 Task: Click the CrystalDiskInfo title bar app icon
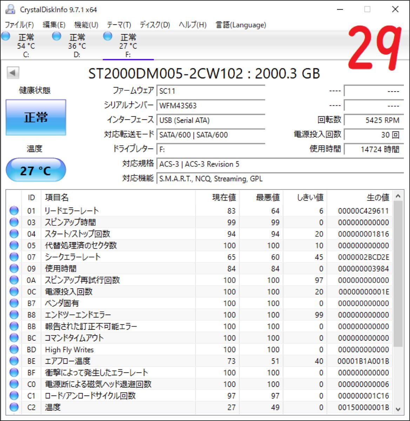pyautogui.click(x=11, y=9)
